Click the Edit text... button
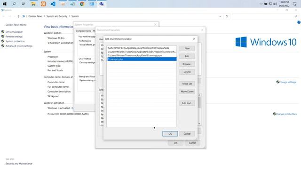Viewport: 301px width, 169px height. pos(187,103)
